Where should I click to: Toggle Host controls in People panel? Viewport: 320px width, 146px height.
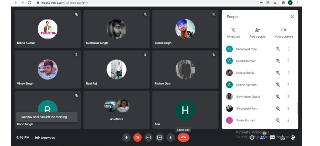click(284, 30)
